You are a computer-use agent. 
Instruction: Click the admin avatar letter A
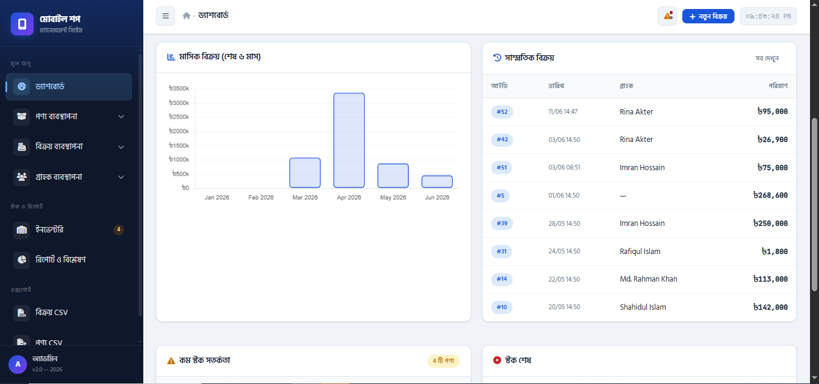17,364
